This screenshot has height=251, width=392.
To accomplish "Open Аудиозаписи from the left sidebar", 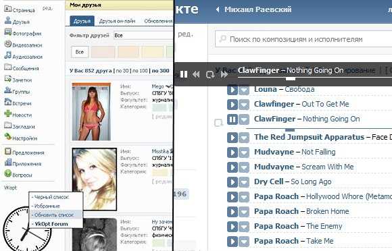I will pyautogui.click(x=27, y=57).
